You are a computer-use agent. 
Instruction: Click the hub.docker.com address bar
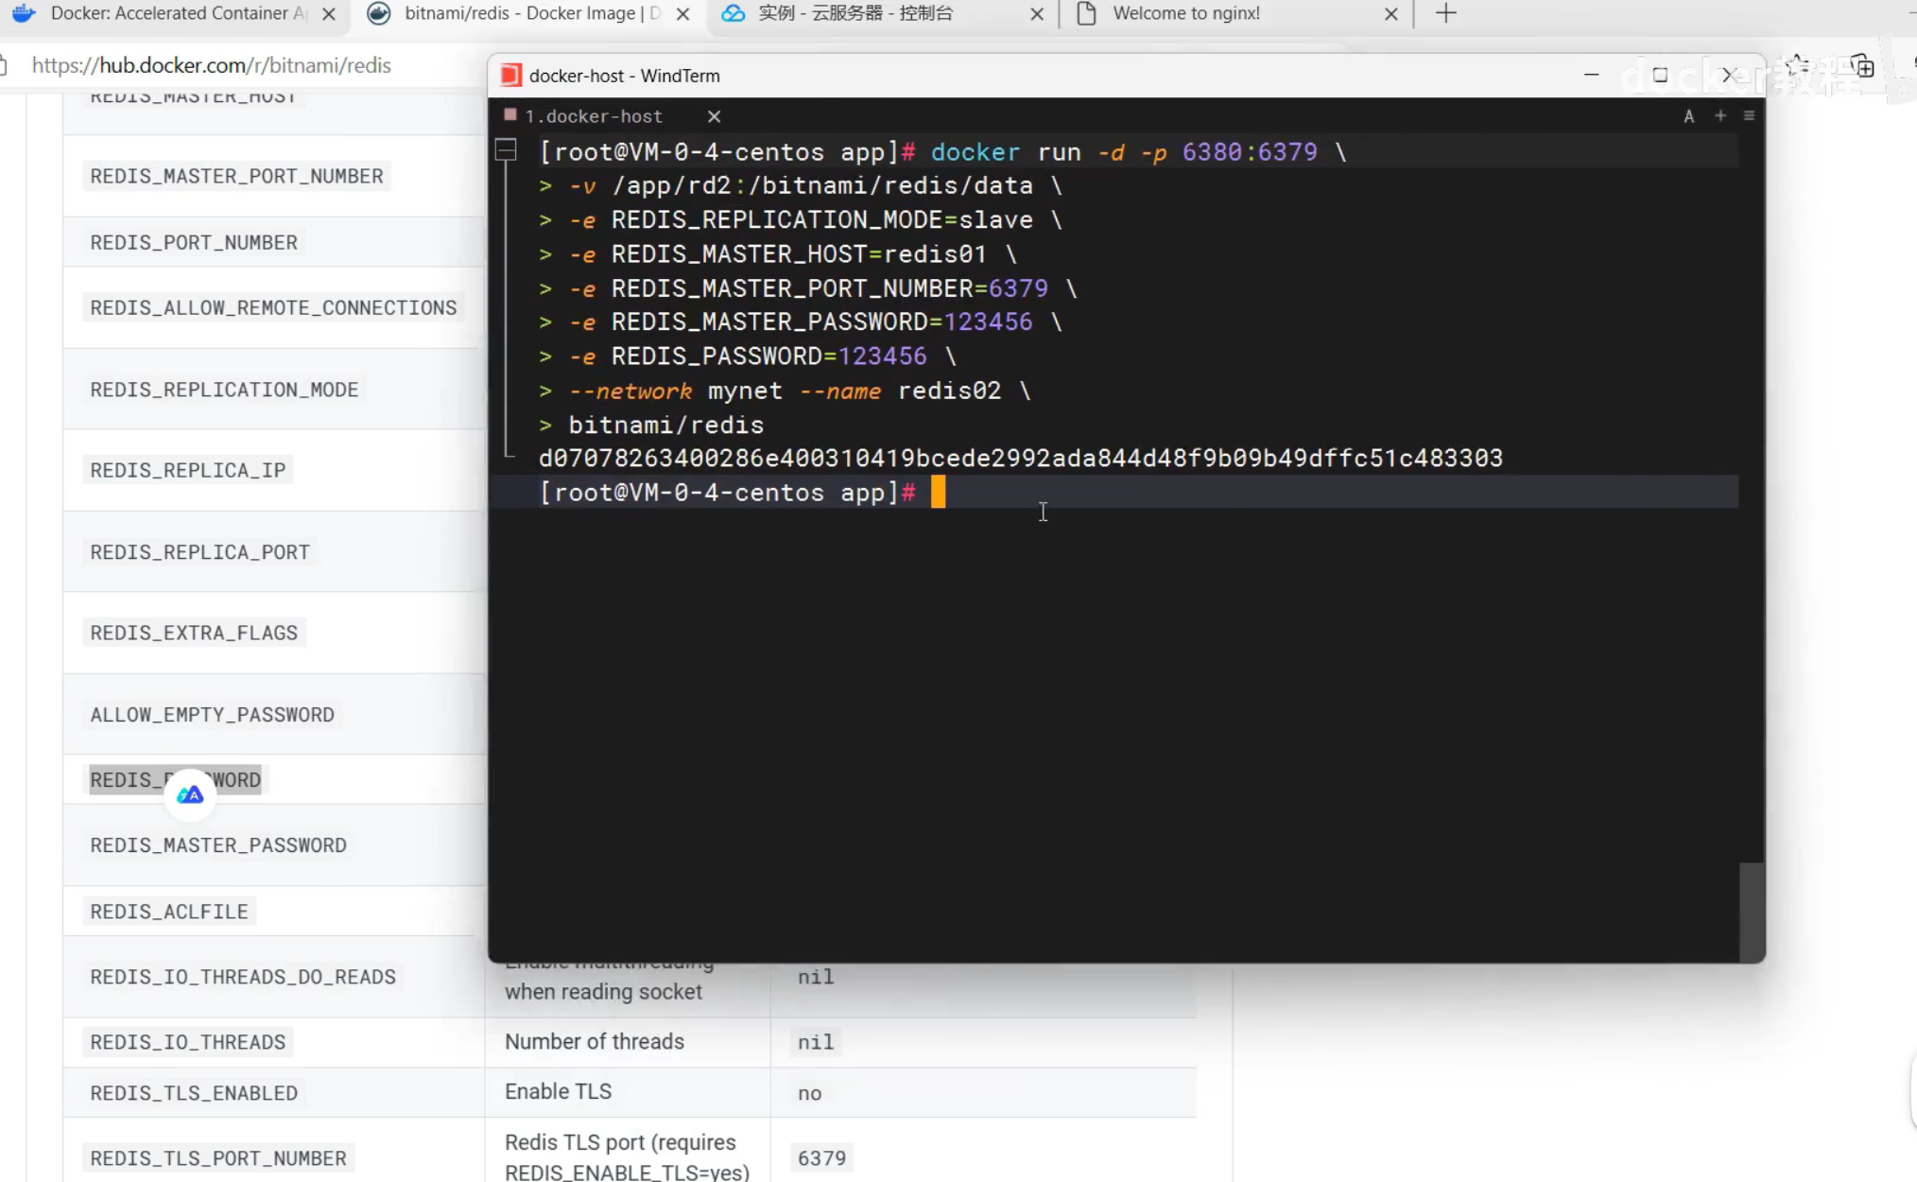212,65
